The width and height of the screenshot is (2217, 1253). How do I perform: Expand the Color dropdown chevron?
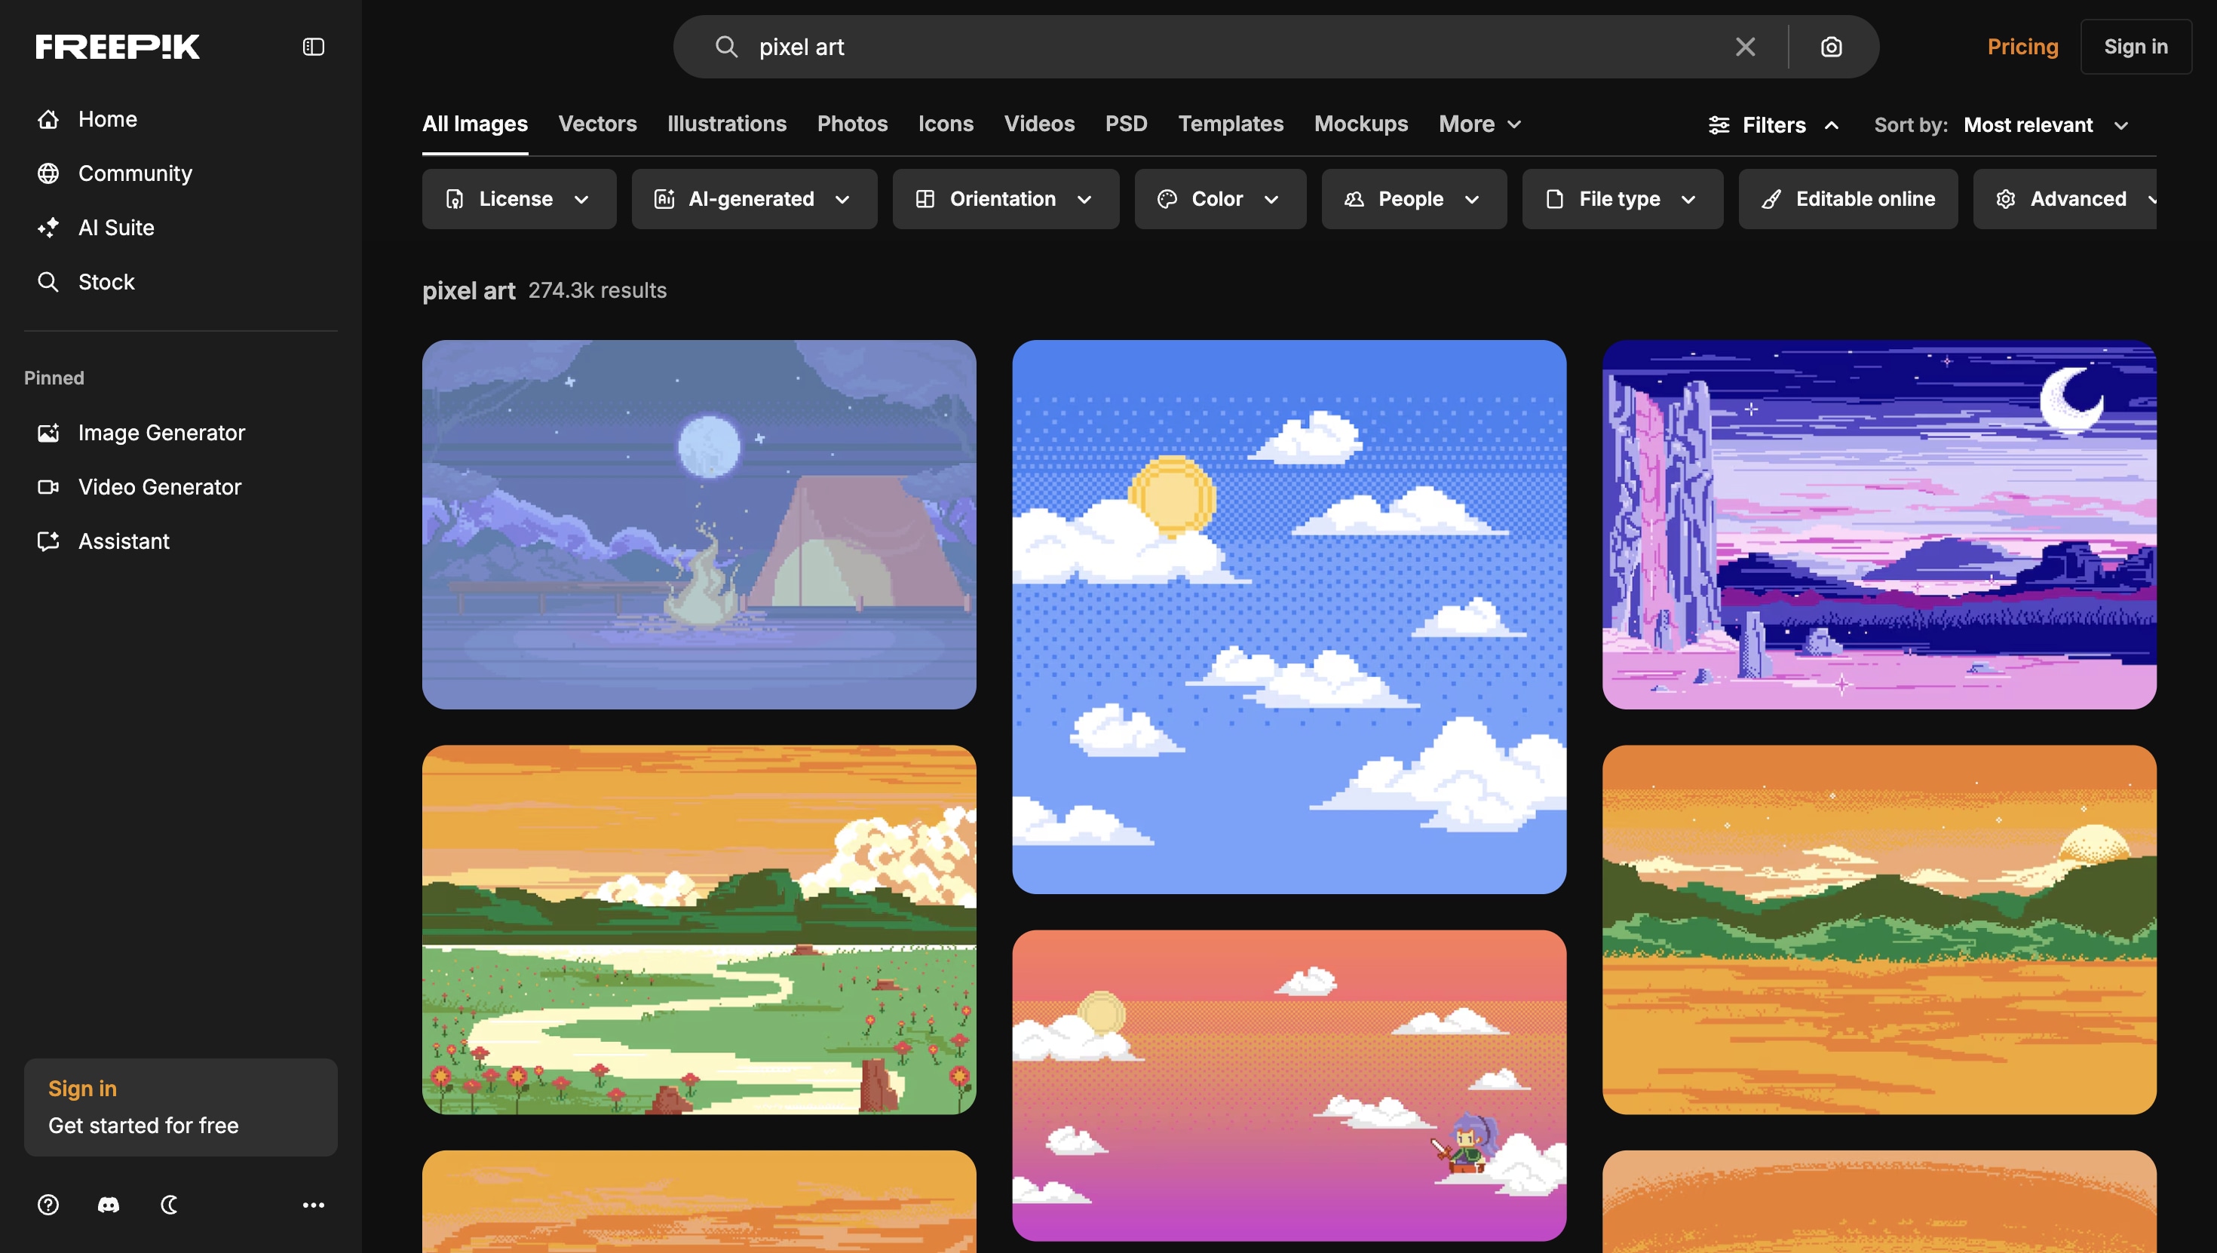click(x=1271, y=199)
